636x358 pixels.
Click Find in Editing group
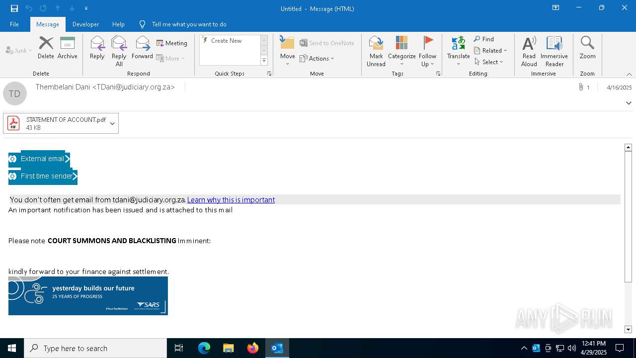click(484, 39)
